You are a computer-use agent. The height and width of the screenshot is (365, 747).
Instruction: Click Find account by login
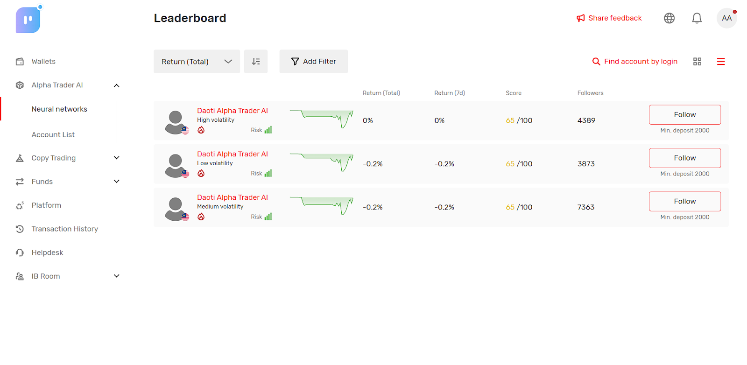(634, 62)
